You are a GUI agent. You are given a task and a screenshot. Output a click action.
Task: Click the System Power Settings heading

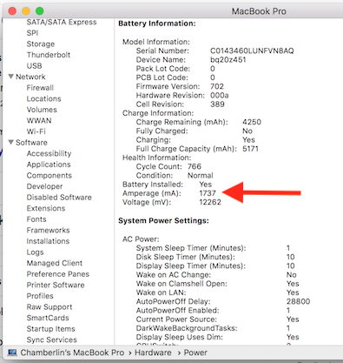[x=163, y=220]
